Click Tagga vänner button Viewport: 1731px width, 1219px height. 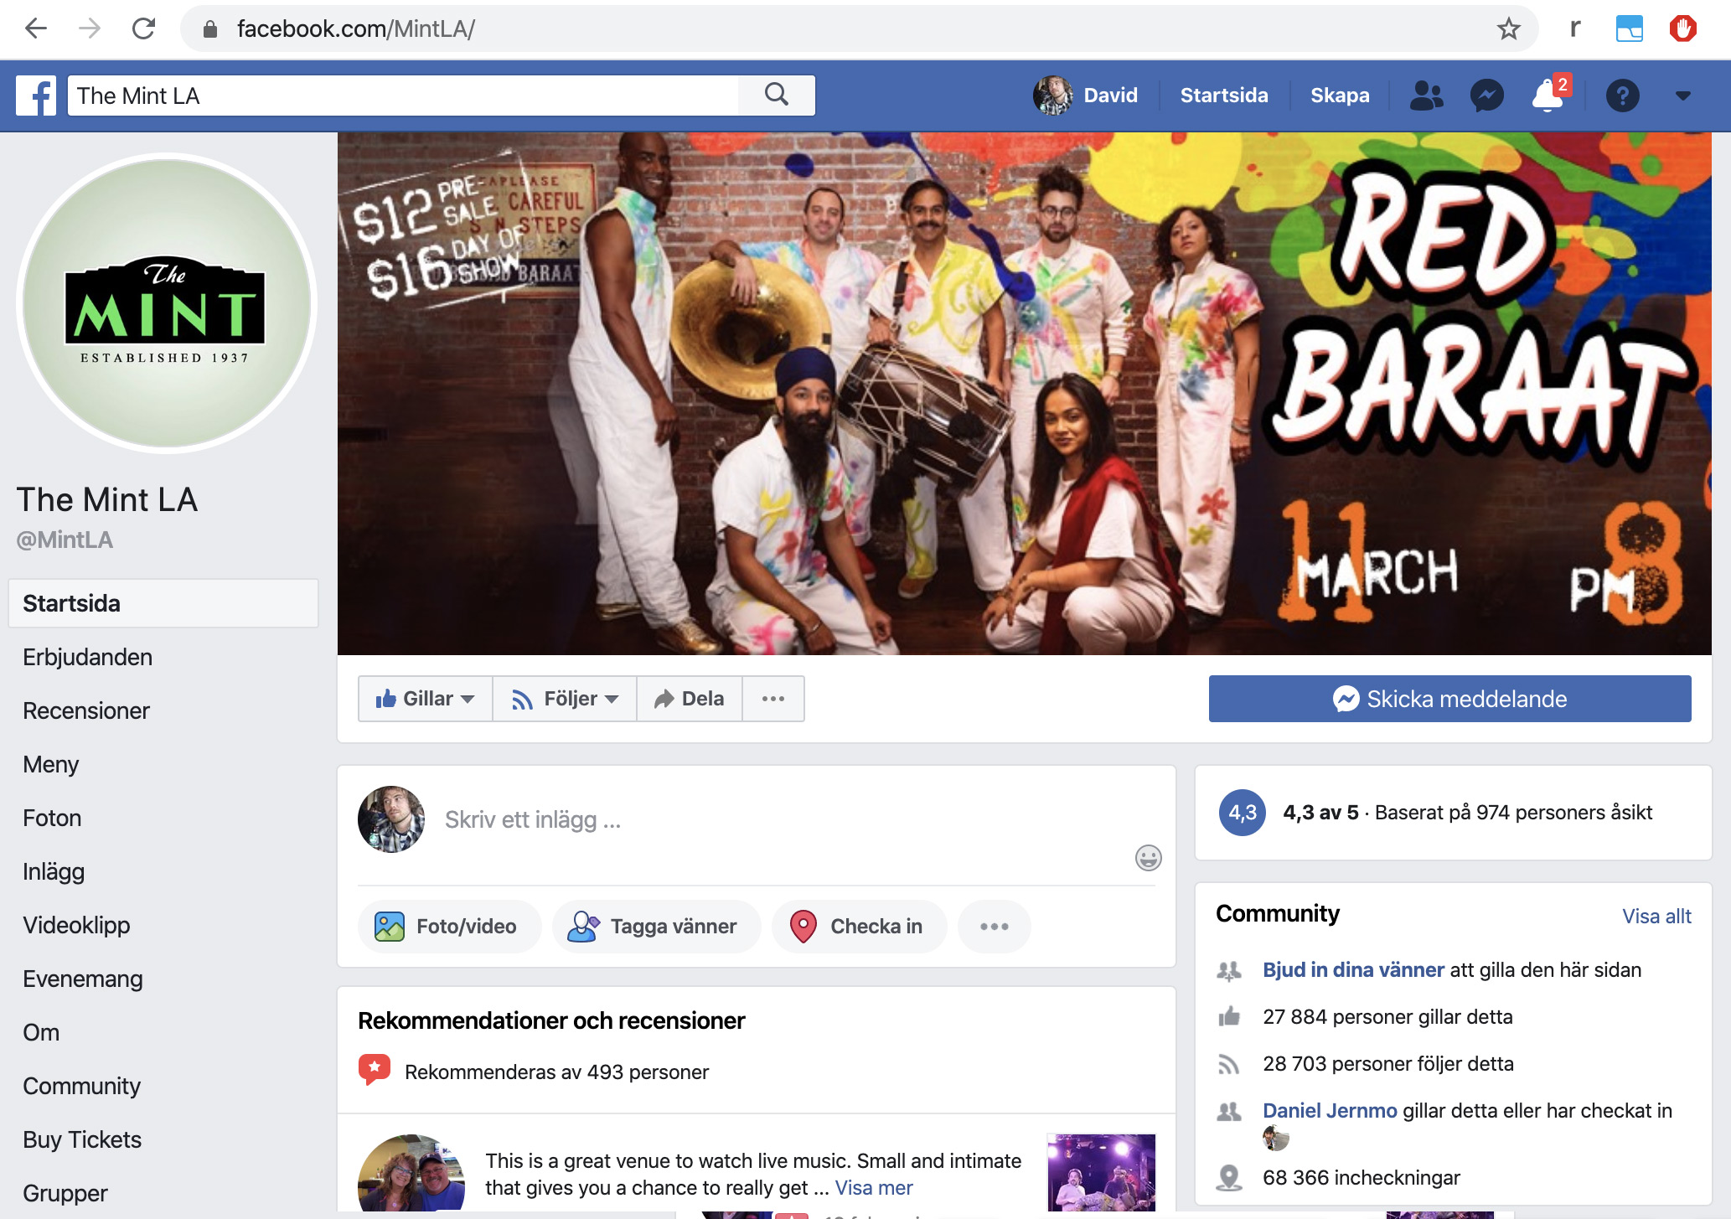tap(656, 926)
